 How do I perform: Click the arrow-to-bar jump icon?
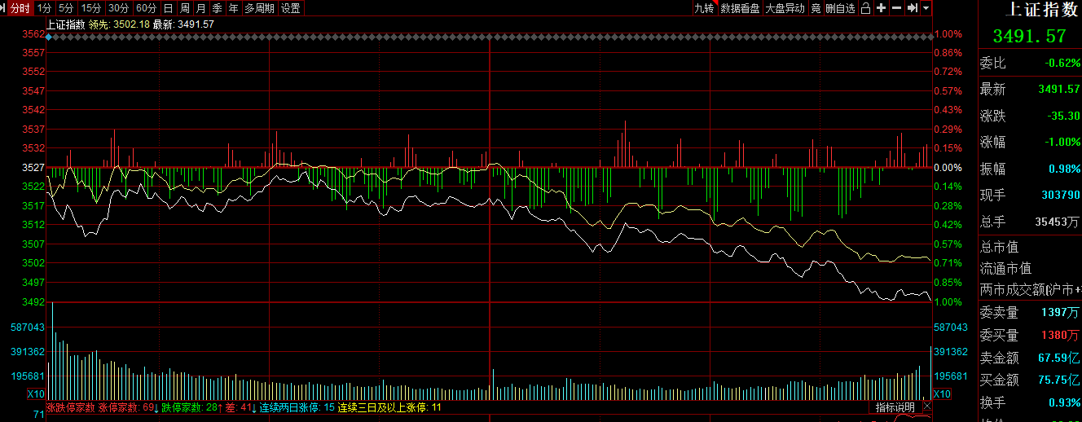coord(912,8)
